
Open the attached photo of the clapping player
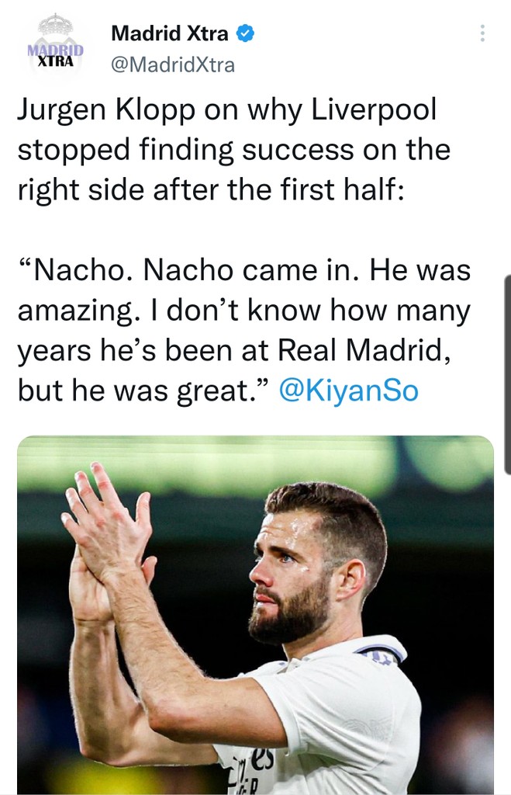255,615
